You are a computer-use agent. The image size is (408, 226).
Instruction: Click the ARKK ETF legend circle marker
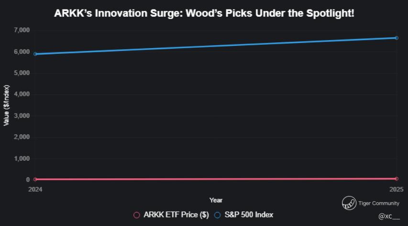point(137,215)
